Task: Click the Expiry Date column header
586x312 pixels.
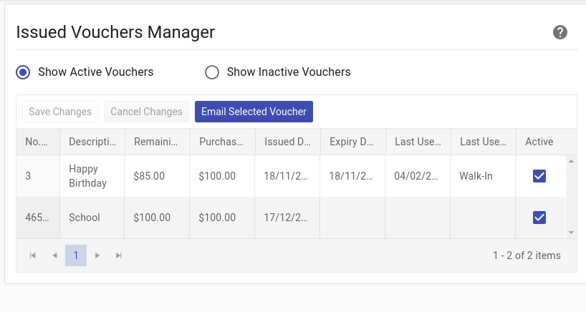Action: click(x=352, y=142)
